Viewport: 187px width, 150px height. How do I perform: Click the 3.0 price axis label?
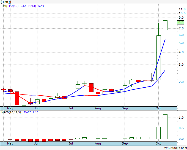(x=181, y=65)
